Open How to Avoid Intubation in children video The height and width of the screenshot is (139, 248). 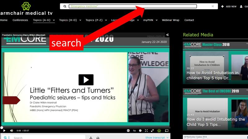click(215, 63)
